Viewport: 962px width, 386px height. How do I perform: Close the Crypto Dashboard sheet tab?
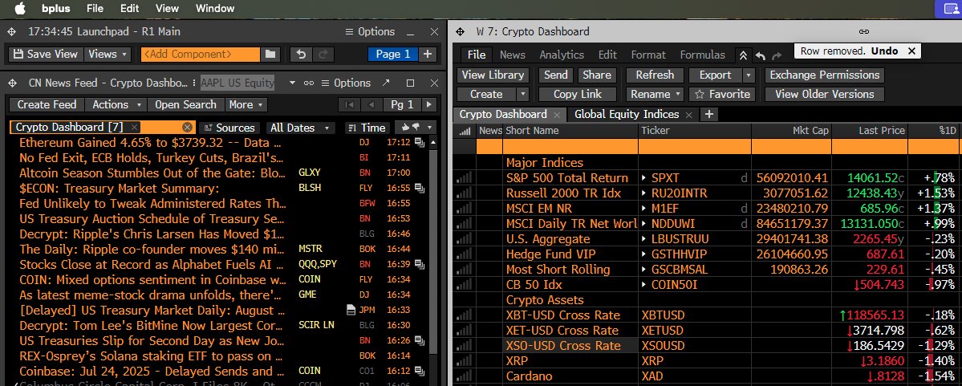coord(557,115)
